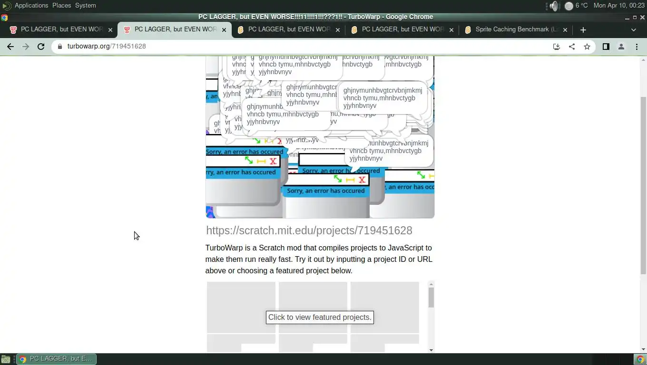The width and height of the screenshot is (647, 365).
Task: Click the date and time clock
Action: click(619, 6)
